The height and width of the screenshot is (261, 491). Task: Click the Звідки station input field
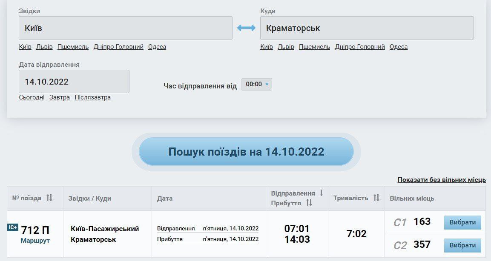pyautogui.click(x=125, y=28)
